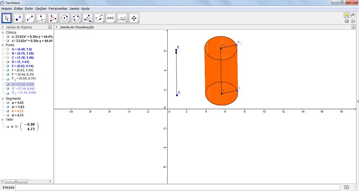Viewport: 359px width, 191px height.
Task: Choose the line through two points tool
Action: click(x=30, y=18)
